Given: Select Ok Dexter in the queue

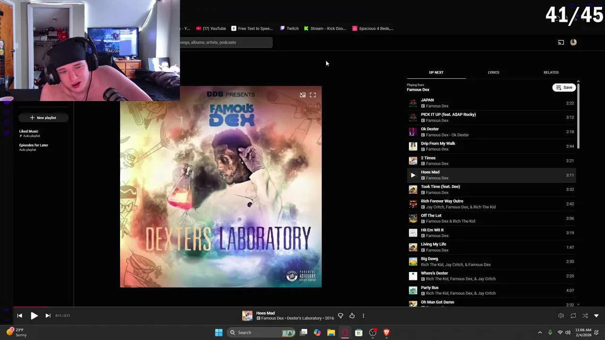Looking at the screenshot, I should coord(492,132).
